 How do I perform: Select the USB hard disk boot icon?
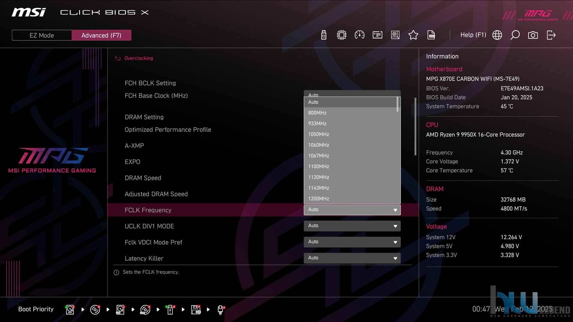(x=120, y=309)
